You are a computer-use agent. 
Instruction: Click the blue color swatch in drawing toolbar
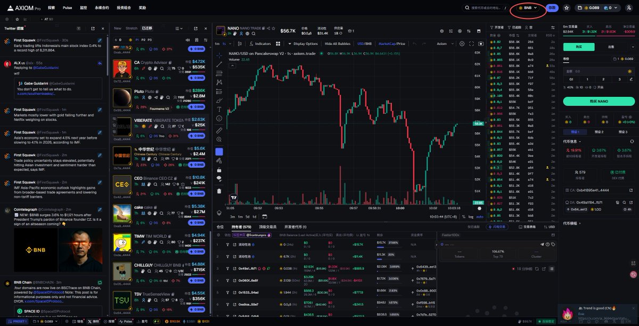[x=219, y=152]
